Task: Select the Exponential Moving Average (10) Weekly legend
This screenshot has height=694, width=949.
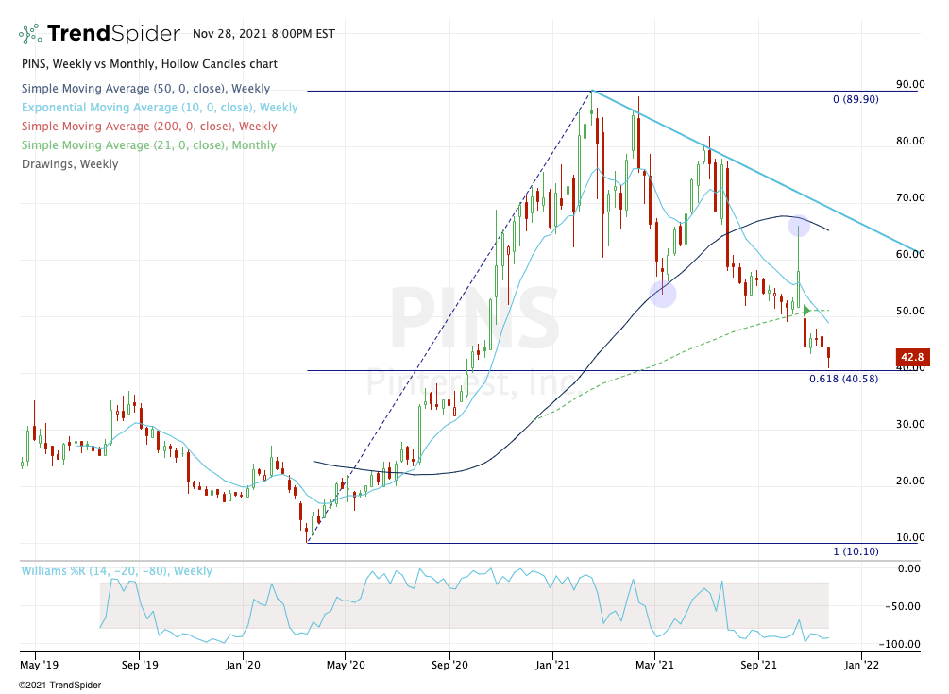Action: tap(160, 107)
